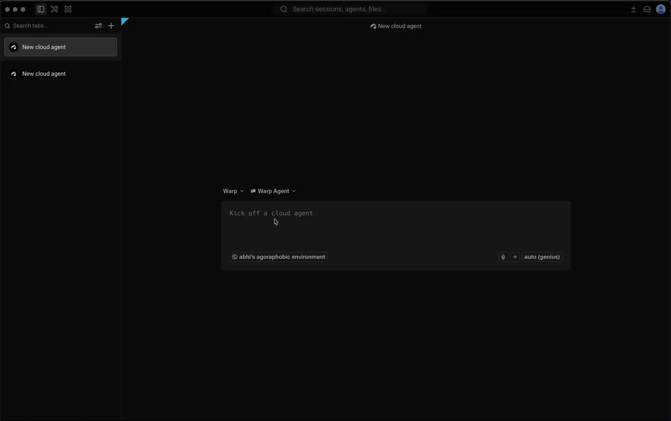Click the microphone voice input icon
This screenshot has width=671, height=421.
[503, 257]
